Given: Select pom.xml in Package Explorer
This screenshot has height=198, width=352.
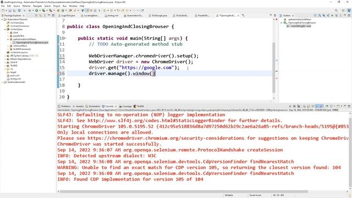Looking at the screenshot, I should (15, 76).
